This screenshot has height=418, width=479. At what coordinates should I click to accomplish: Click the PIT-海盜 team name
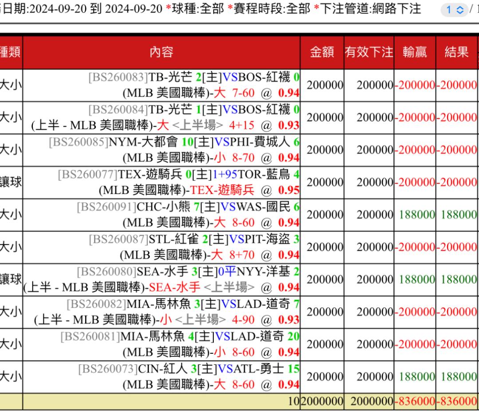pyautogui.click(x=267, y=240)
